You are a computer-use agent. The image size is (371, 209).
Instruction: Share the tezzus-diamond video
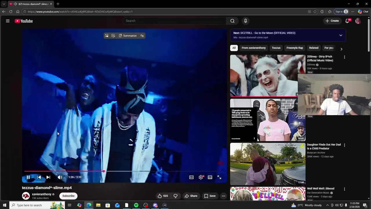(191, 196)
